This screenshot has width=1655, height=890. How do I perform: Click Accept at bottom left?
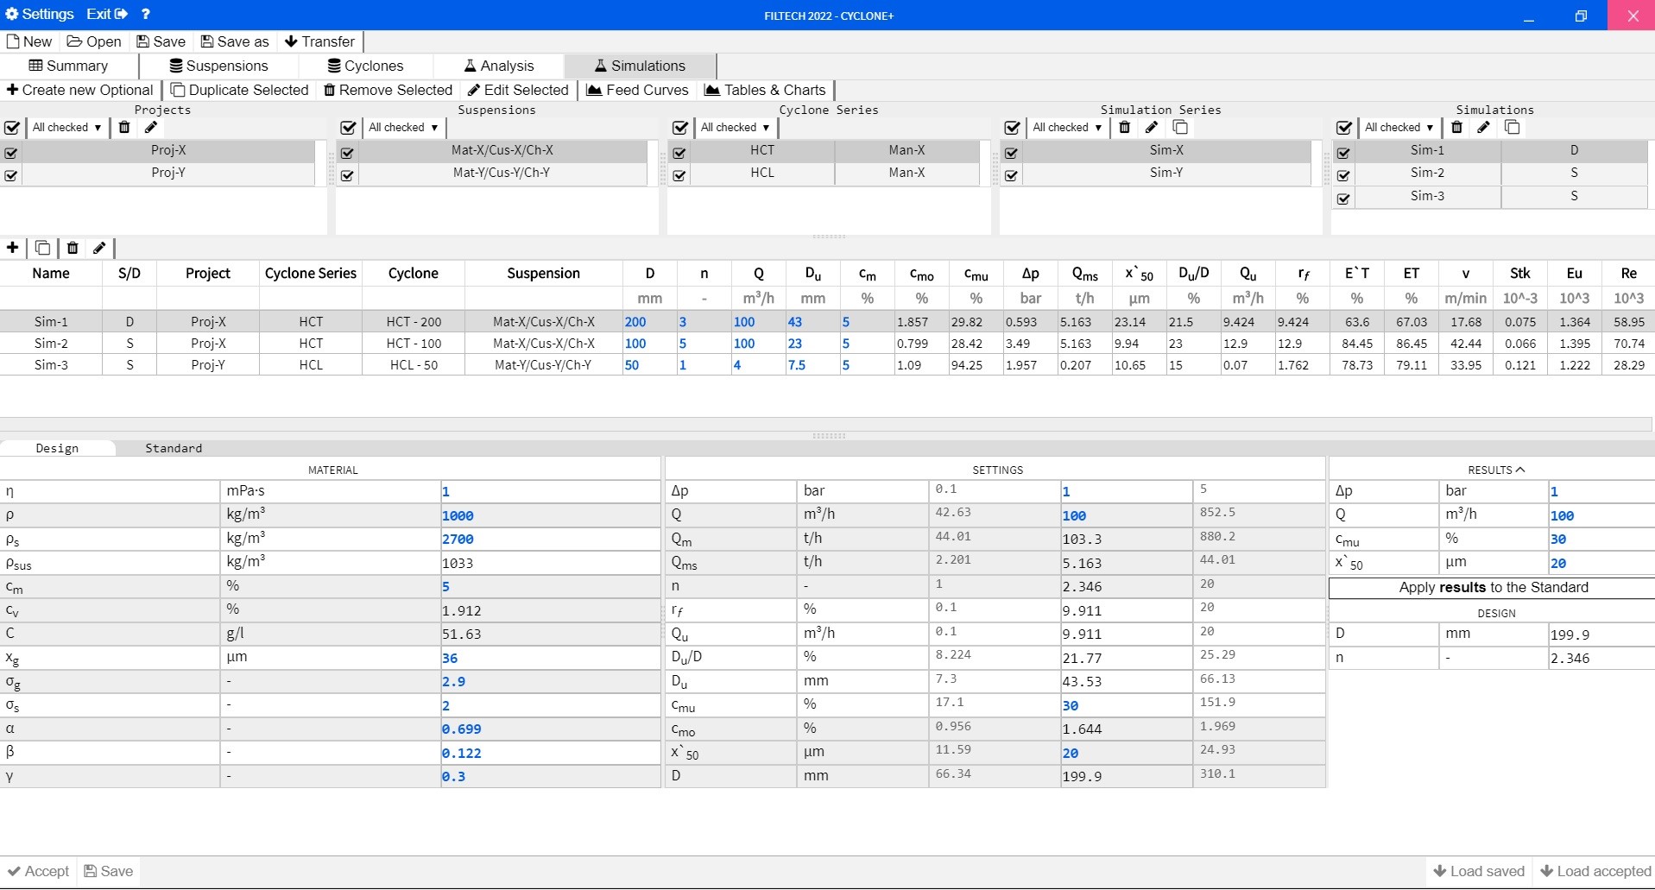(x=39, y=872)
